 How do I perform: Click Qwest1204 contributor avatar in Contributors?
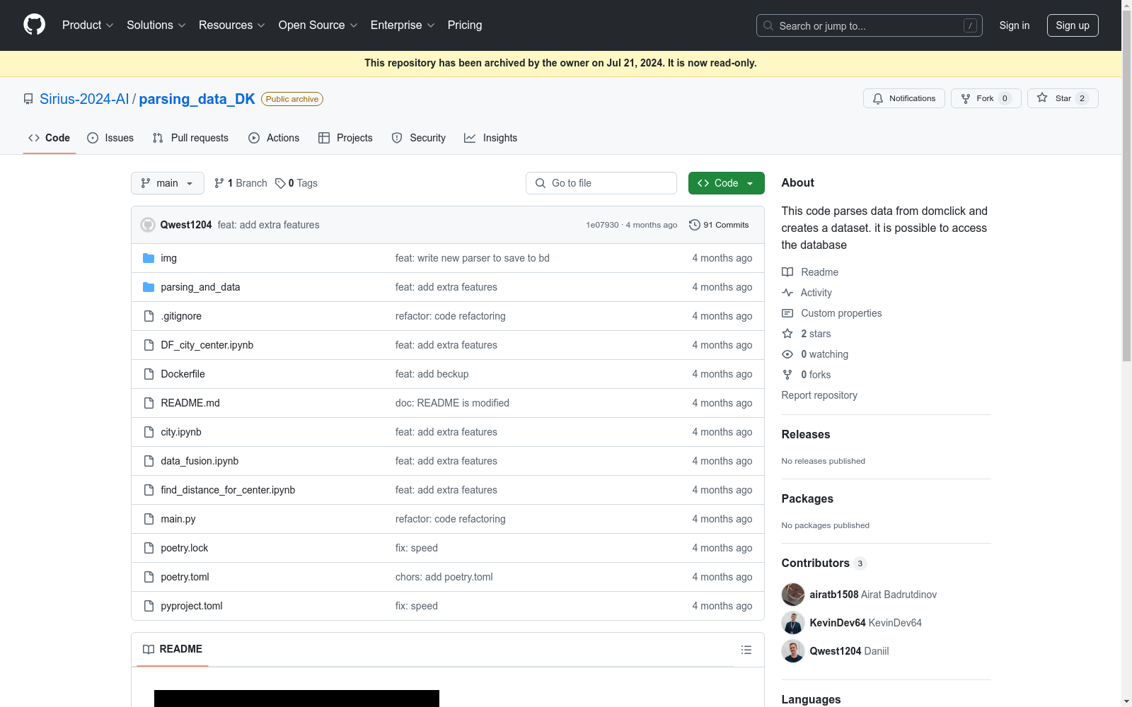pyautogui.click(x=793, y=651)
